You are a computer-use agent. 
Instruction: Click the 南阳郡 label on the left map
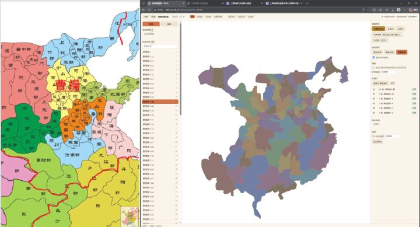43,160
